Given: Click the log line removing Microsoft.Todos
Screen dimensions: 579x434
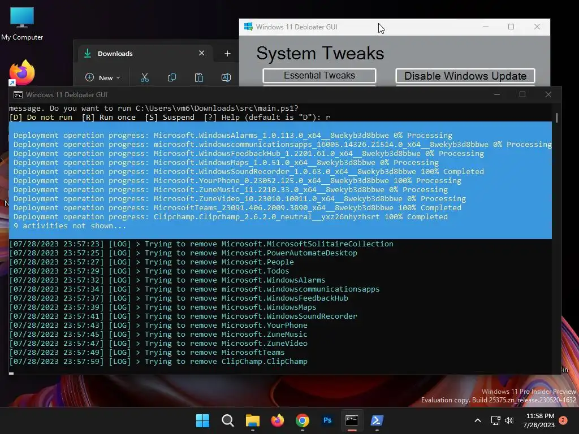Looking at the screenshot, I should [x=149, y=271].
